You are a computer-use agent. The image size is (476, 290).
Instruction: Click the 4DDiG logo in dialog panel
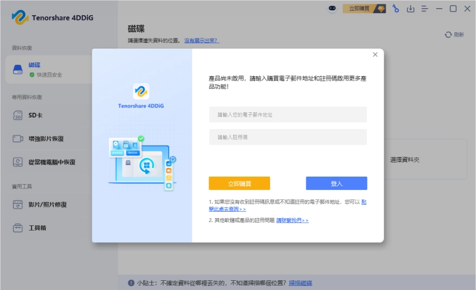(141, 91)
